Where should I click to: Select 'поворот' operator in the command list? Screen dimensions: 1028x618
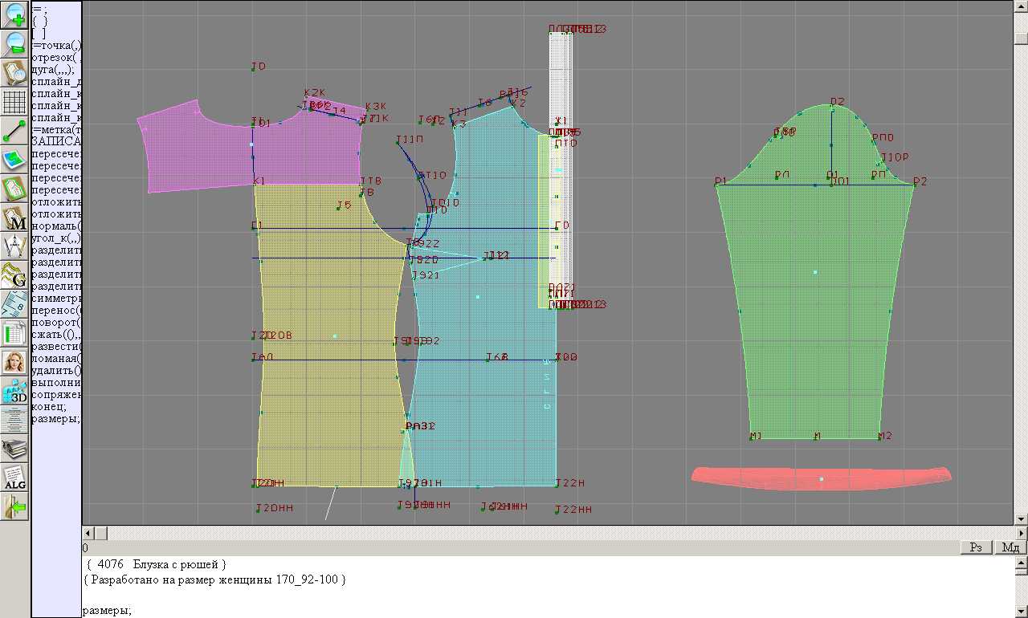(55, 322)
